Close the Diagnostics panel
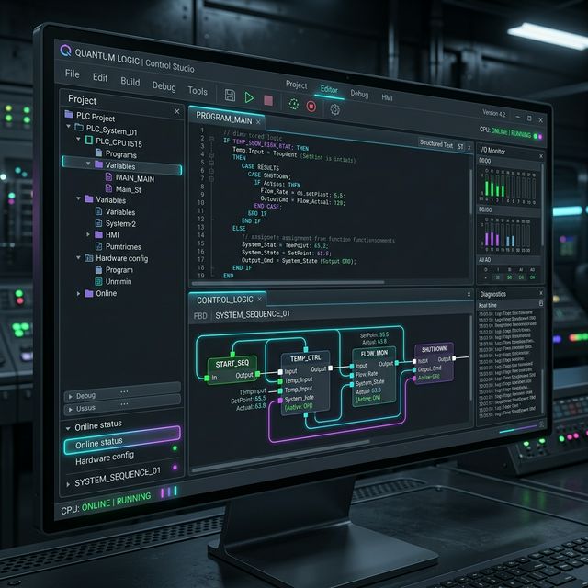Viewport: 588px width, 588px height. [x=541, y=293]
